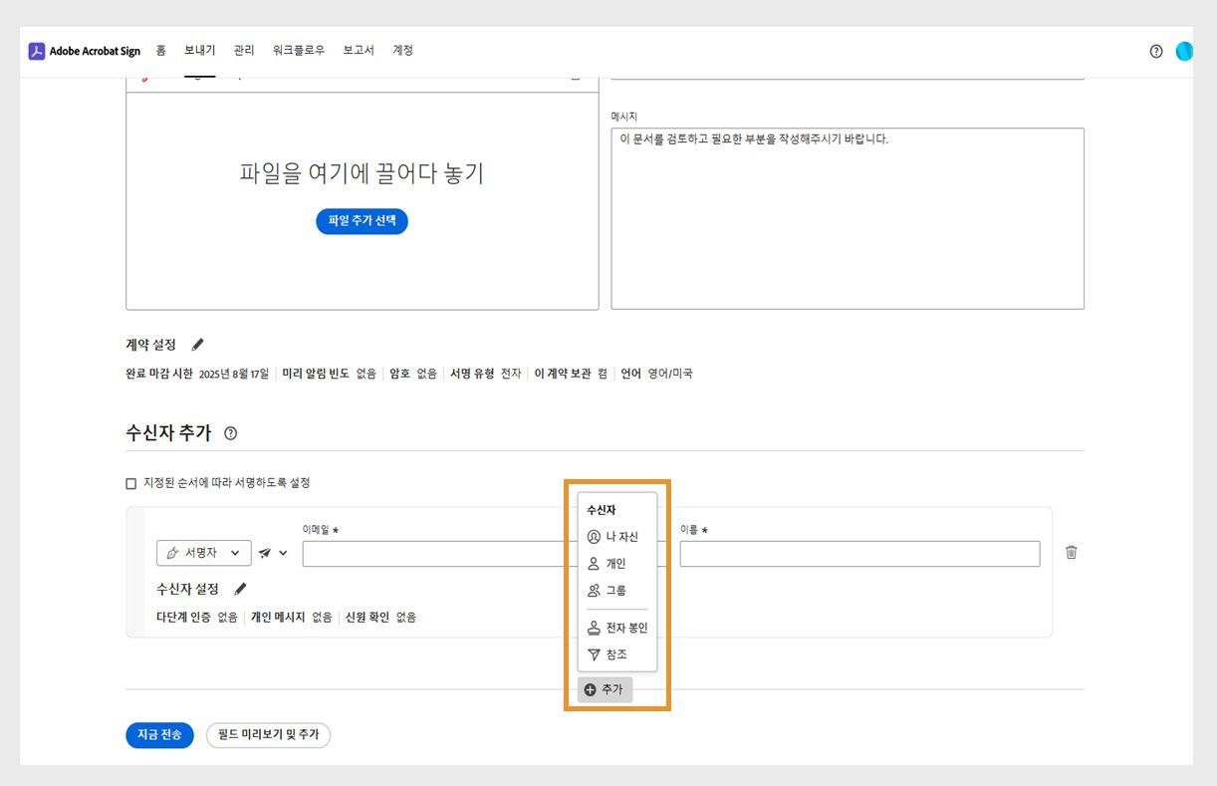Open 필드 미리보기 및 추가
The width and height of the screenshot is (1217, 786).
tap(268, 735)
